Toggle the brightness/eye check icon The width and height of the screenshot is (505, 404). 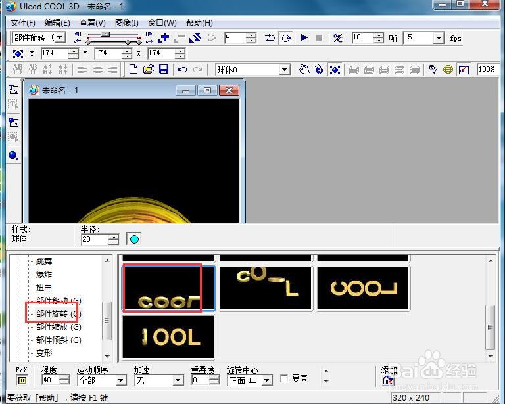click(433, 69)
